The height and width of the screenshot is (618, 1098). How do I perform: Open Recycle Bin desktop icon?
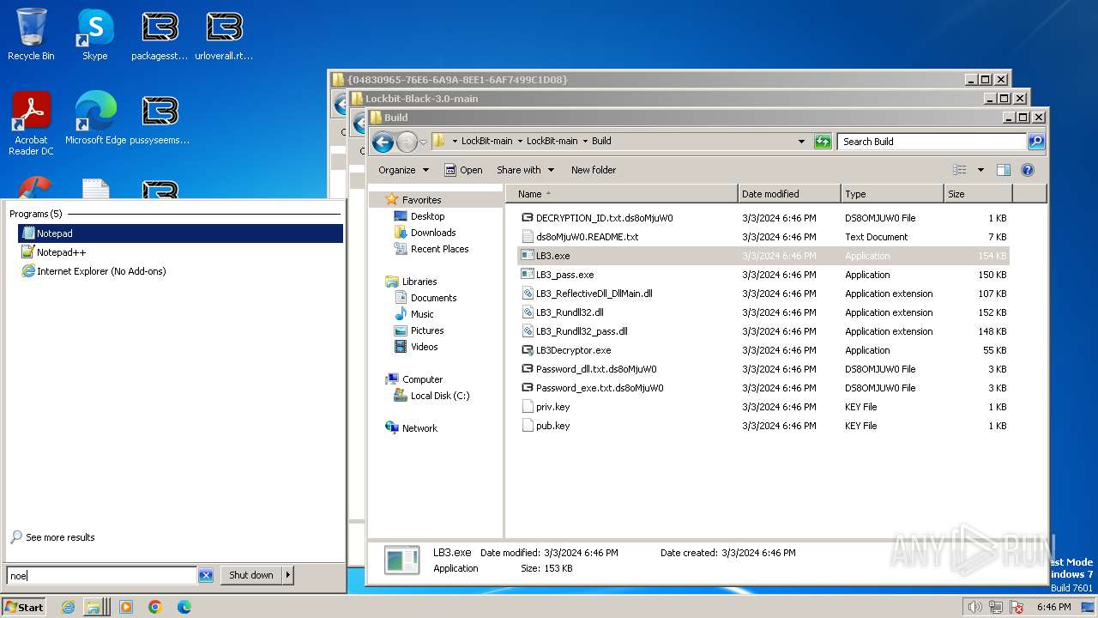[x=31, y=35]
